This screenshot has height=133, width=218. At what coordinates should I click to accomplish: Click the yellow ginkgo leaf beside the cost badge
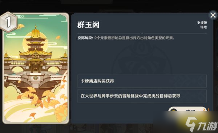tap(21, 26)
